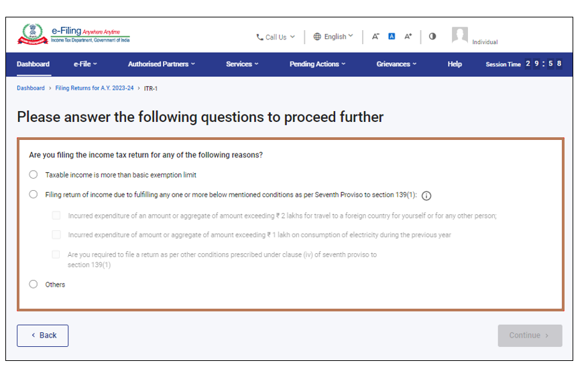Click the decrease font size icon
This screenshot has height=377, width=588.
click(375, 37)
